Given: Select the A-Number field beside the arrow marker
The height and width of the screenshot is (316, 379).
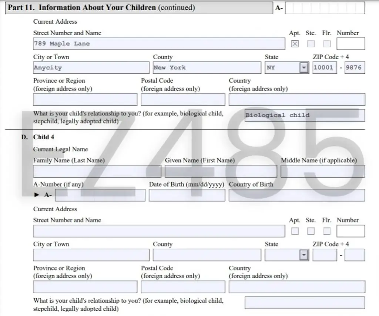Looking at the screenshot, I should point(100,195).
